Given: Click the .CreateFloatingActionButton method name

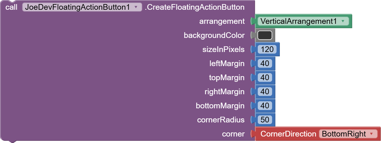Looking at the screenshot, I should 194,7.
